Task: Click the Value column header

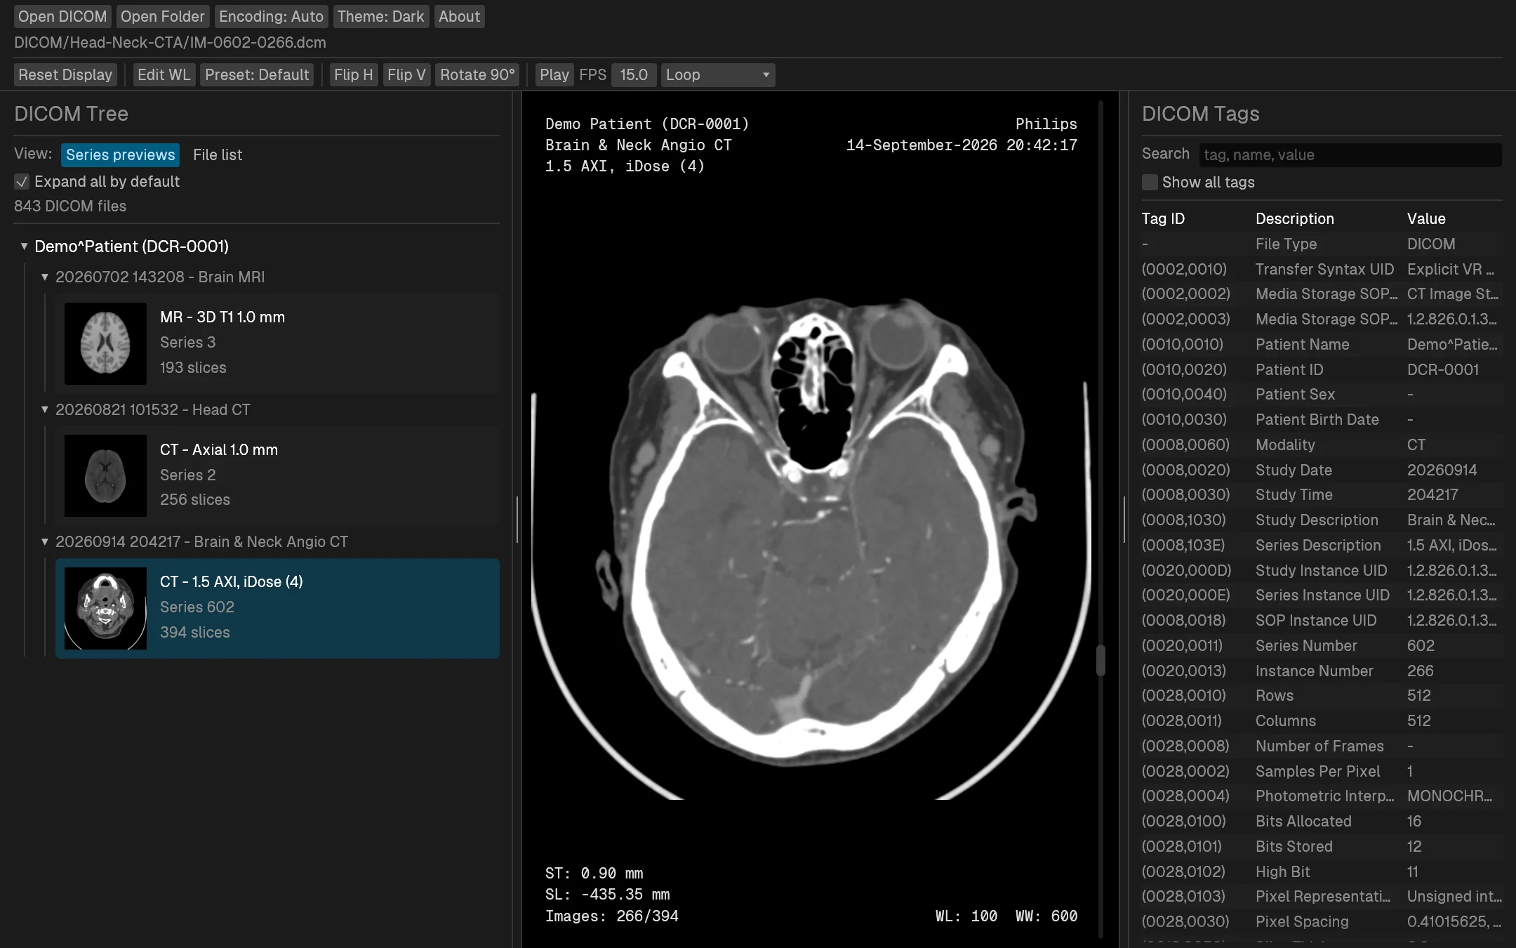Action: point(1426,218)
